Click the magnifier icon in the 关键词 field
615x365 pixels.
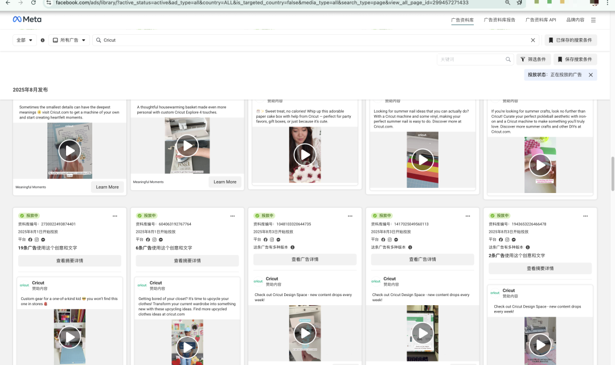[508, 60]
